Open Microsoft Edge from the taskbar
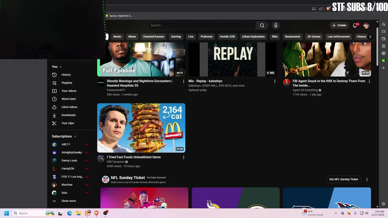This screenshot has height=218, width=388. 69,213
